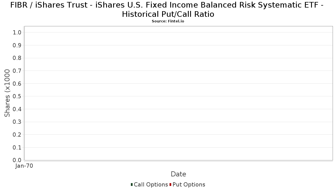This screenshot has width=336, height=189.
Task: Click the 0.9 y-axis tick label
Action: (x=17, y=45)
